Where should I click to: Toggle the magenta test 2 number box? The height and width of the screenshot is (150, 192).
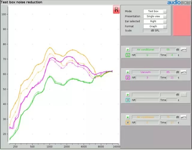(127, 78)
